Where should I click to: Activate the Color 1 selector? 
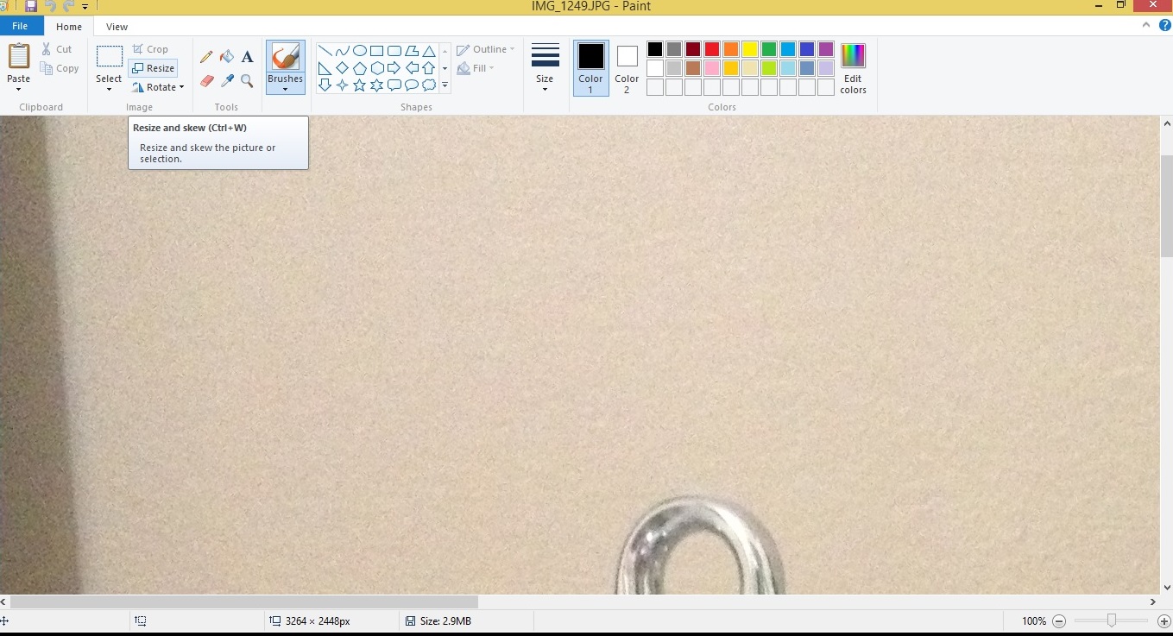point(591,67)
